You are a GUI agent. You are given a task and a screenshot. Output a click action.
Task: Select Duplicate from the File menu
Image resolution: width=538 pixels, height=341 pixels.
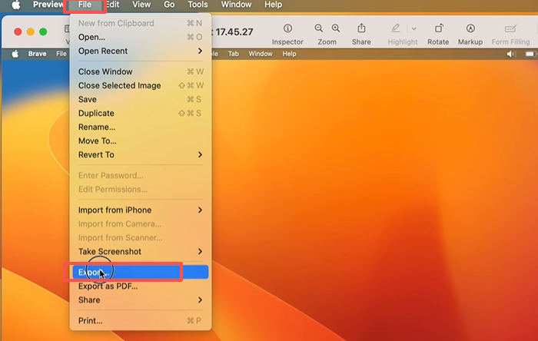point(97,113)
